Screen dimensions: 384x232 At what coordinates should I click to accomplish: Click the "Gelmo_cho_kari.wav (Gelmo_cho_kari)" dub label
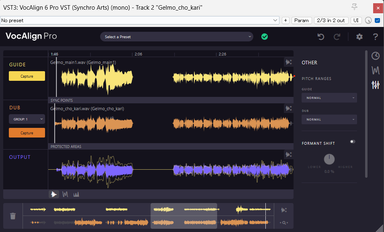point(87,109)
